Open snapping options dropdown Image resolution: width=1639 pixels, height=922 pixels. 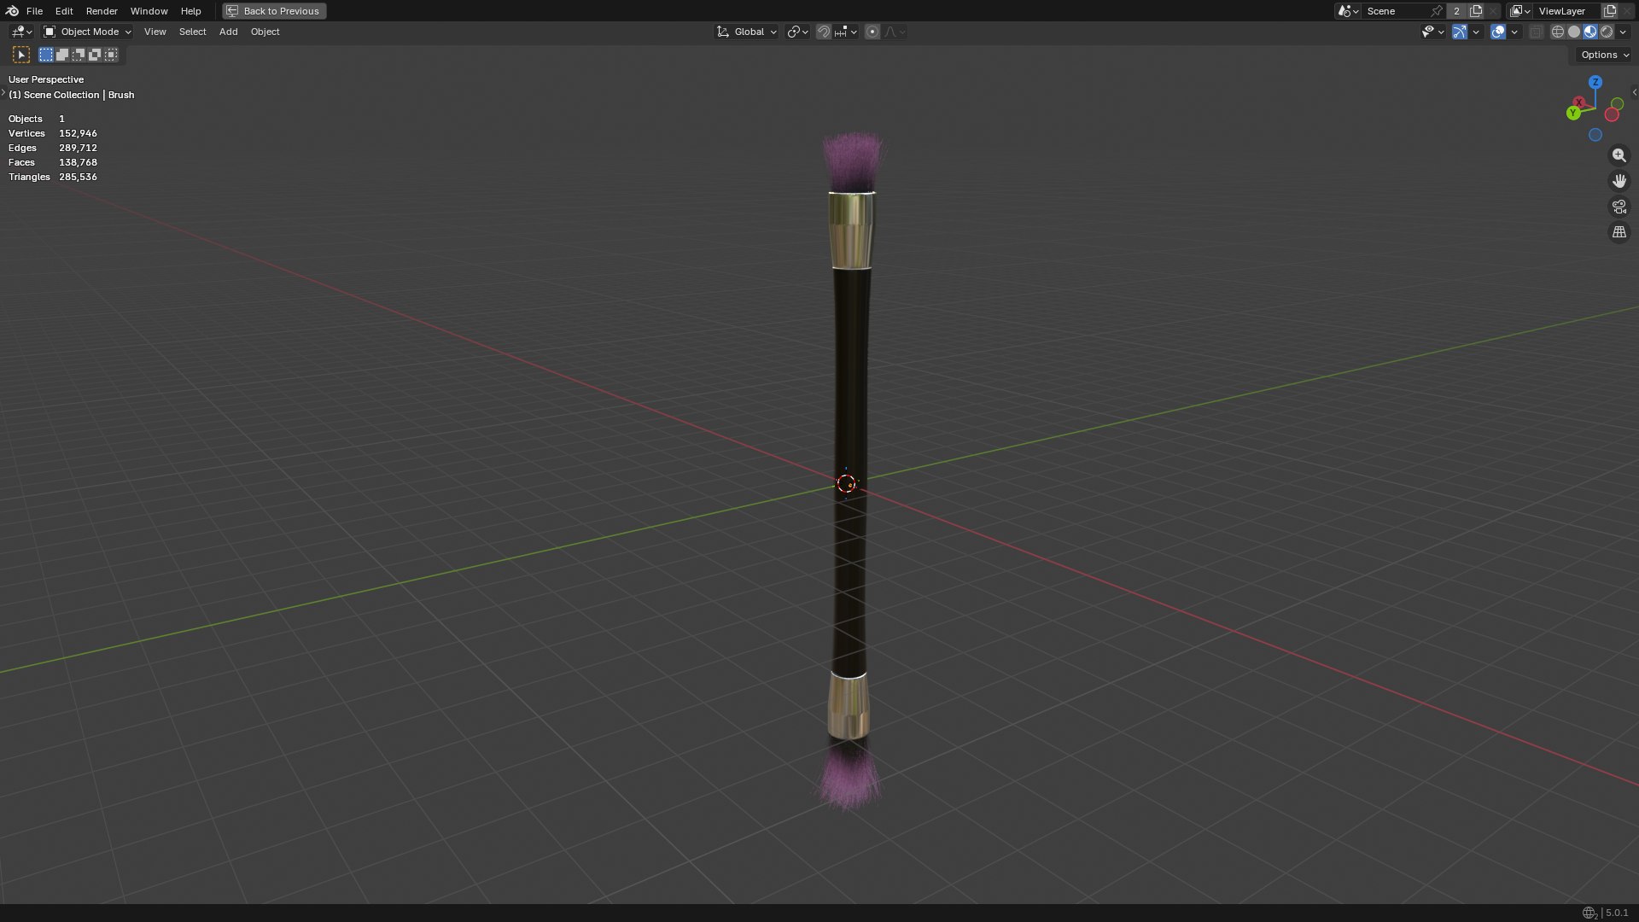pos(846,32)
